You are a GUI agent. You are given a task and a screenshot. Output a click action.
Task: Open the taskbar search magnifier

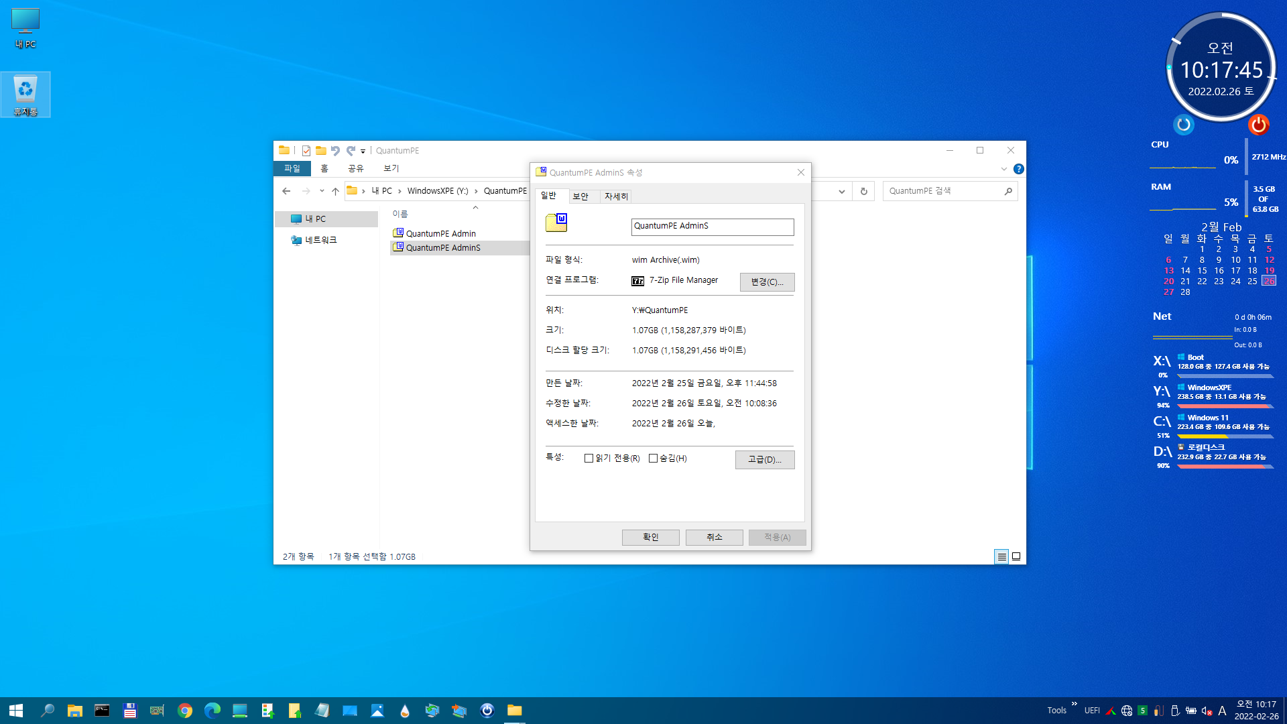click(x=48, y=711)
